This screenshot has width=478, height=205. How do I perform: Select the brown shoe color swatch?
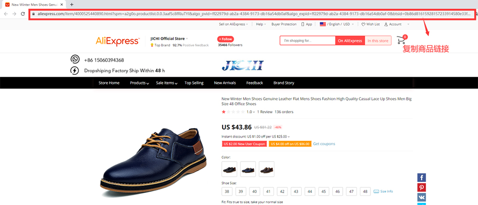tap(267, 168)
